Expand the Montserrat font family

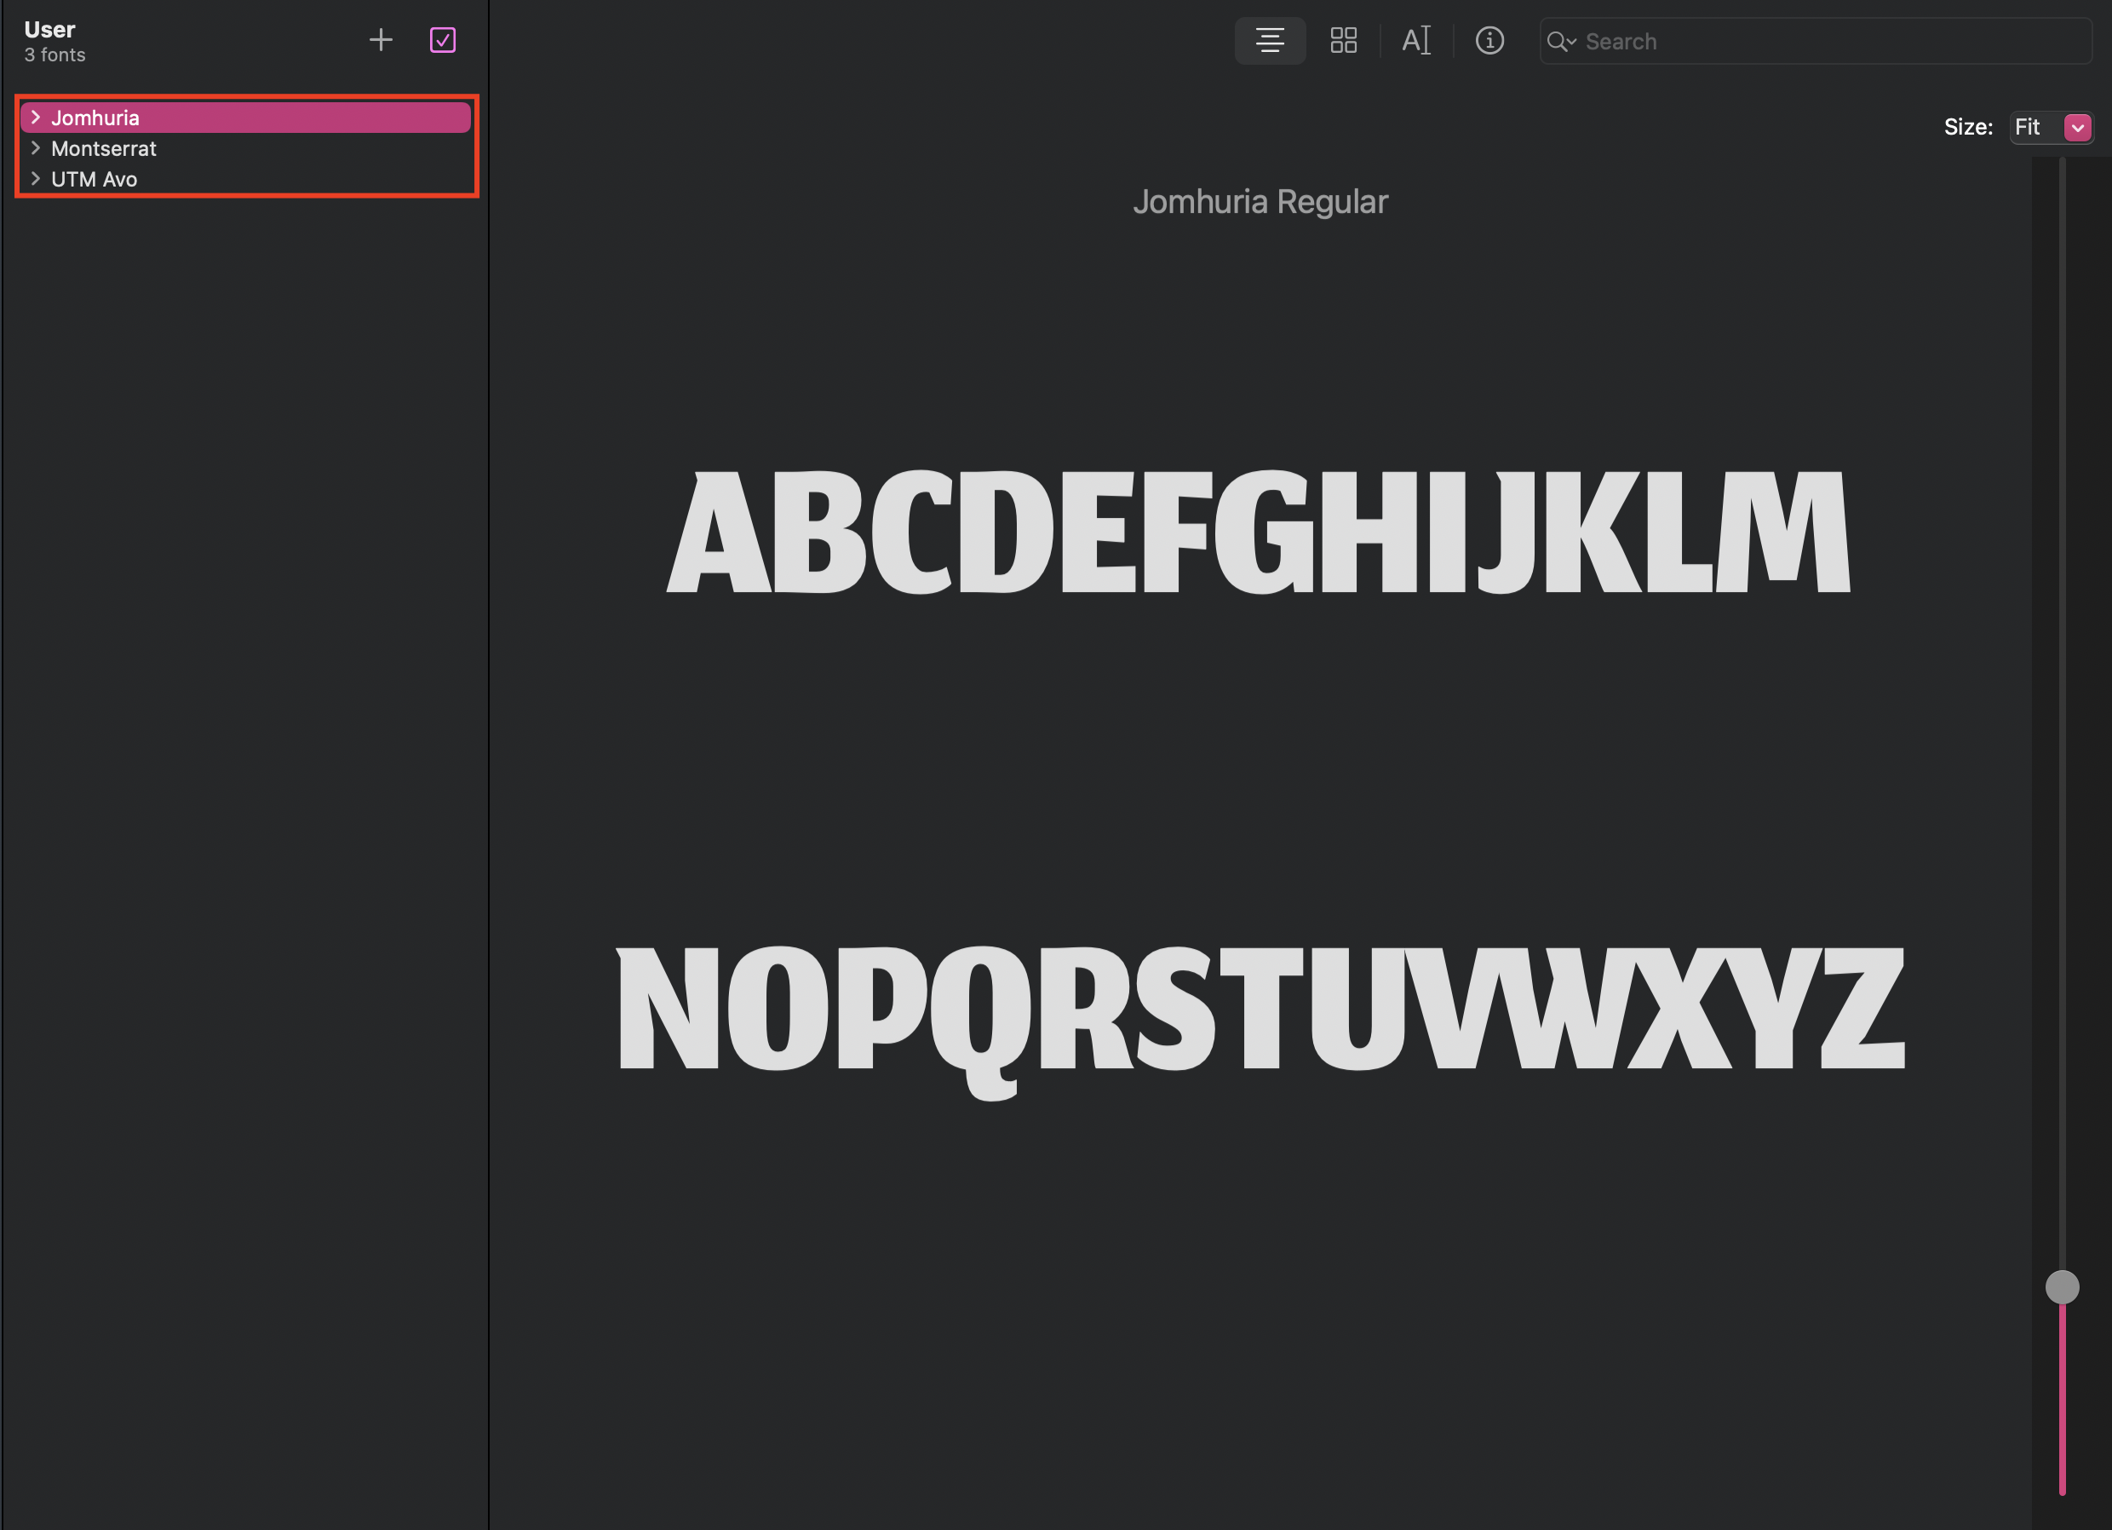36,148
